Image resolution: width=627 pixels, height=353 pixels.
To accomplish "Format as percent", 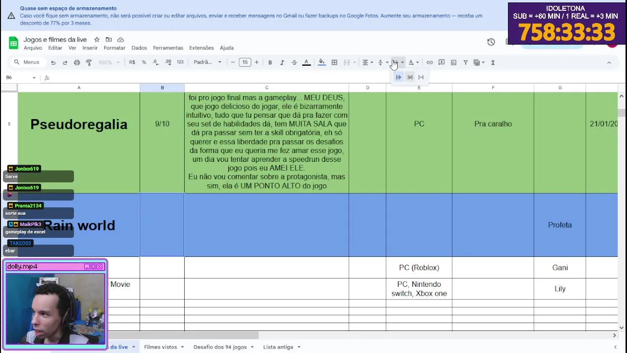I will 144,62.
